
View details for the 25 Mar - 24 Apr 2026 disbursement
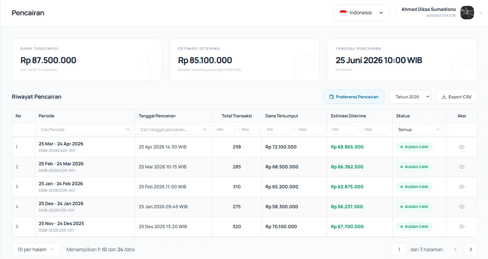[x=461, y=147]
